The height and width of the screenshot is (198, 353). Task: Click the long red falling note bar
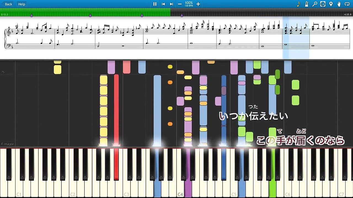pyautogui.click(x=116, y=111)
